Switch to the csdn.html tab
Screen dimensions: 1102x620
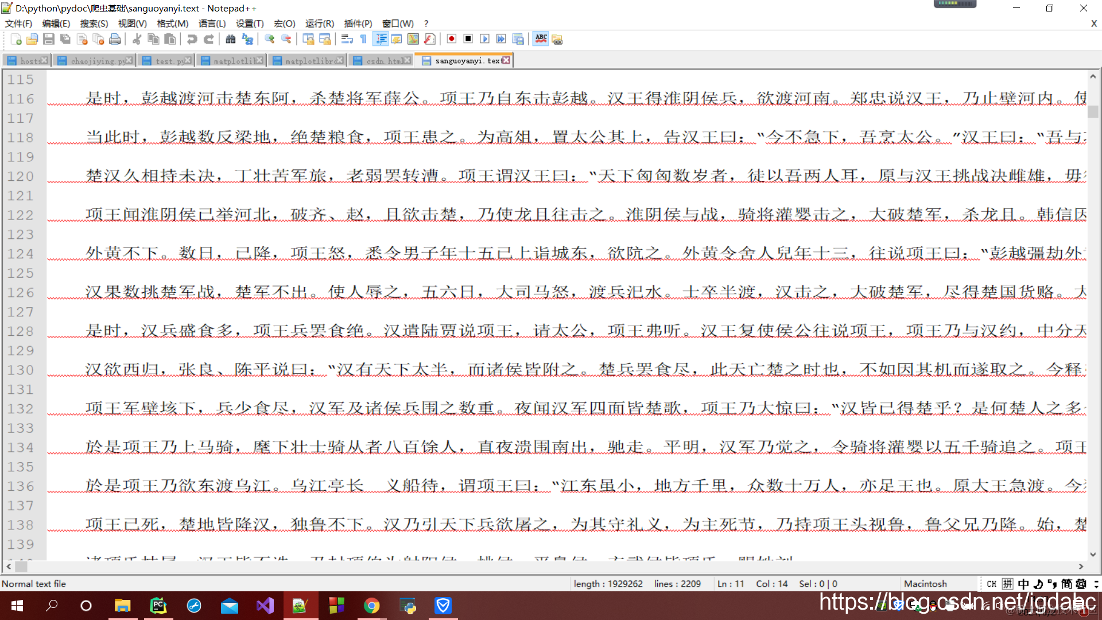click(x=383, y=61)
